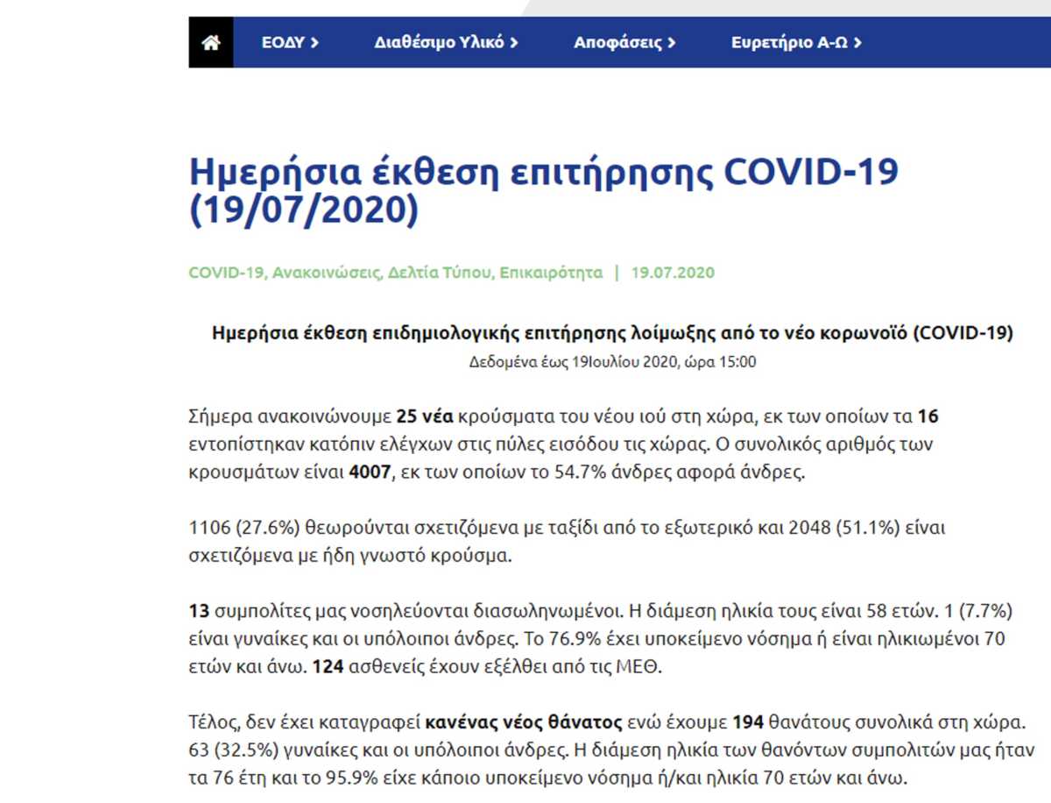Expand the arrow beside Ευρετήριο Α-Ω
The width and height of the screenshot is (1051, 803).
pos(857,42)
